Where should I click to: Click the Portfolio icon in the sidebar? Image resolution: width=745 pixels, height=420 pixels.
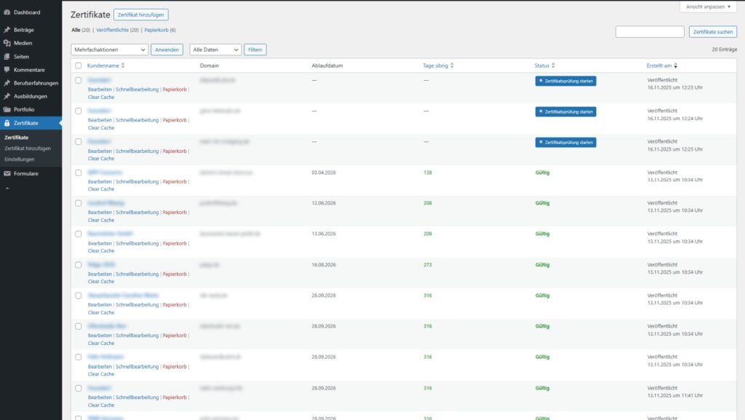tap(7, 109)
